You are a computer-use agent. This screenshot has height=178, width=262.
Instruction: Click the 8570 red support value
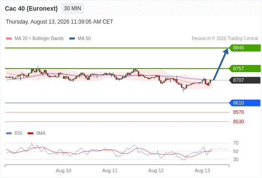[238, 112]
